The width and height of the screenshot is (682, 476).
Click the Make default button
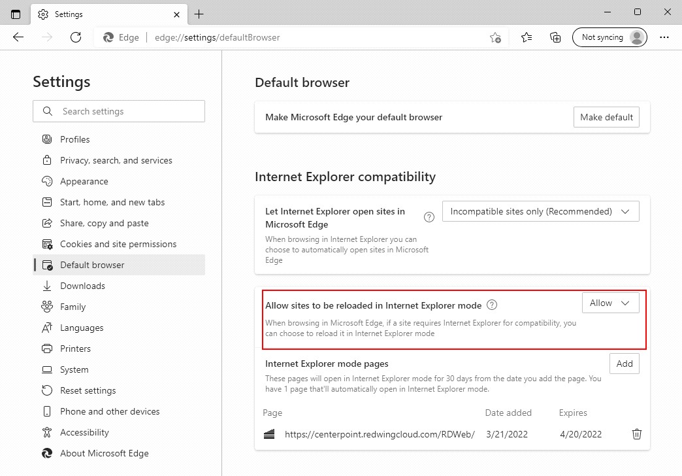606,117
